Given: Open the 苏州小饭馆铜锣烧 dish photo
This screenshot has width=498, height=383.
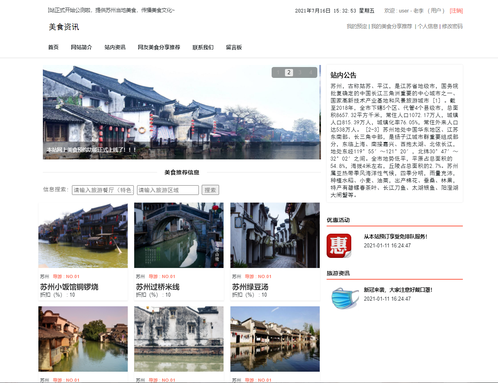Looking at the screenshot, I should tap(82, 235).
